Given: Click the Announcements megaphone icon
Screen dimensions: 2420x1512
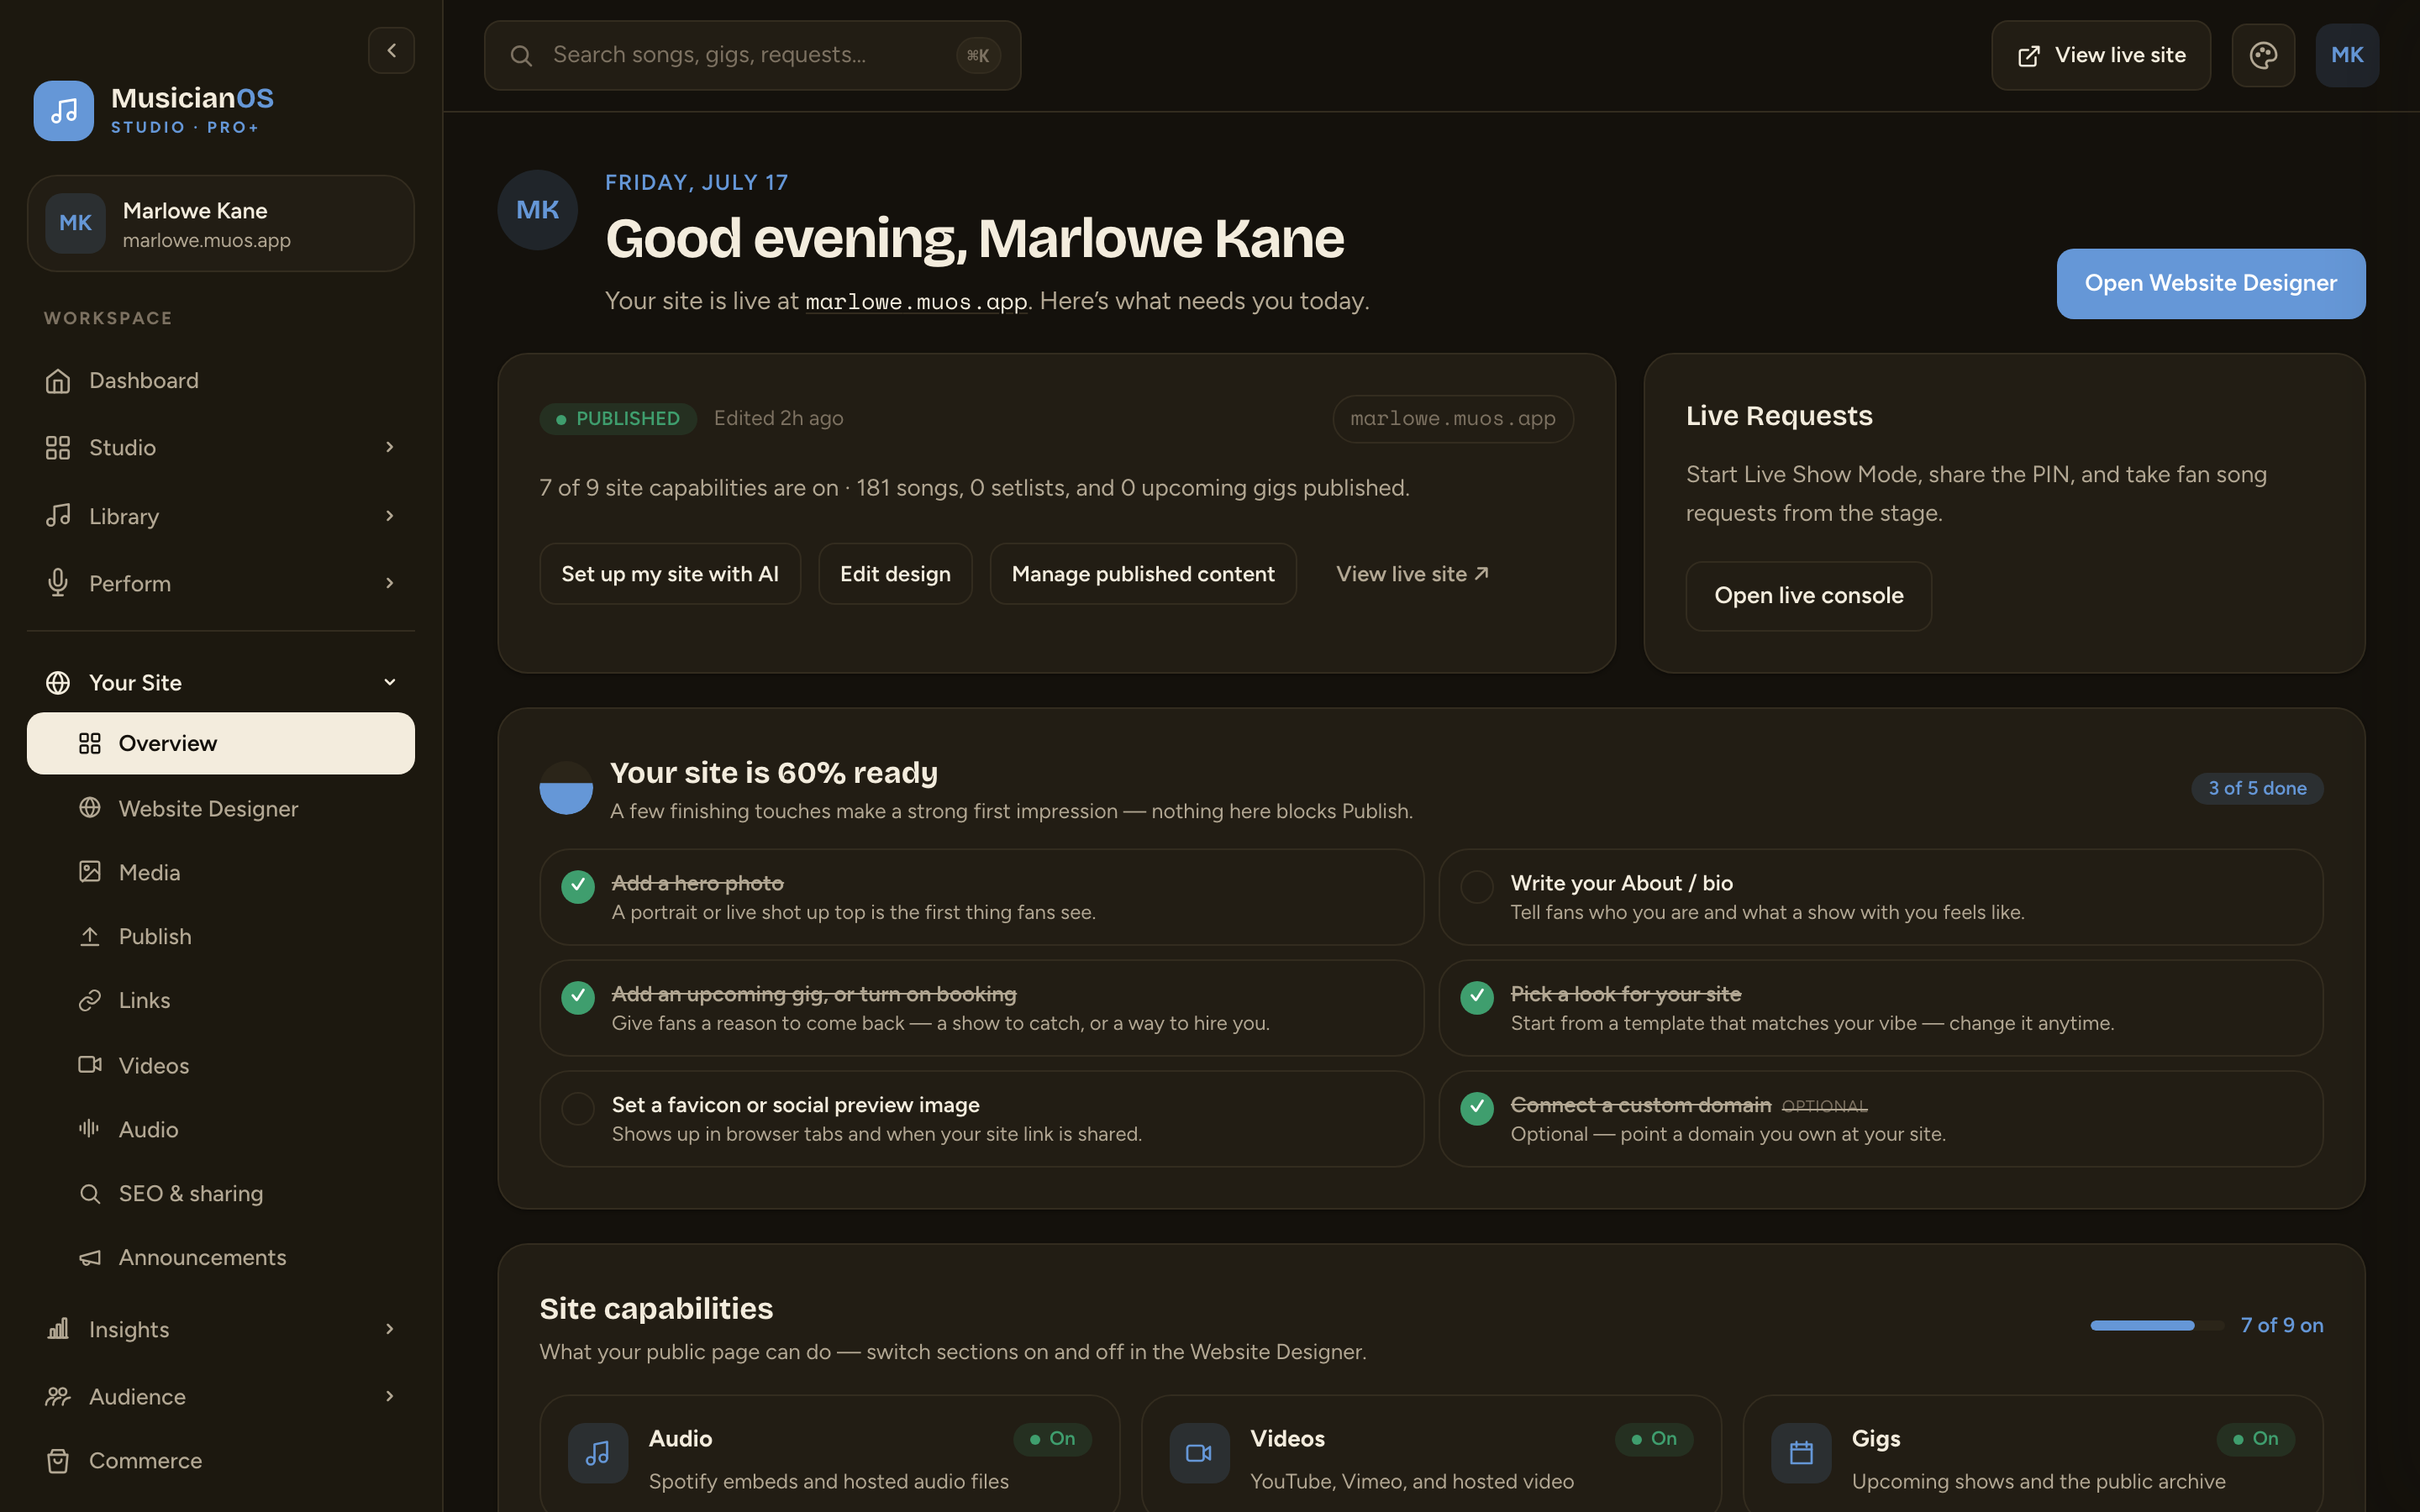Looking at the screenshot, I should [x=90, y=1258].
